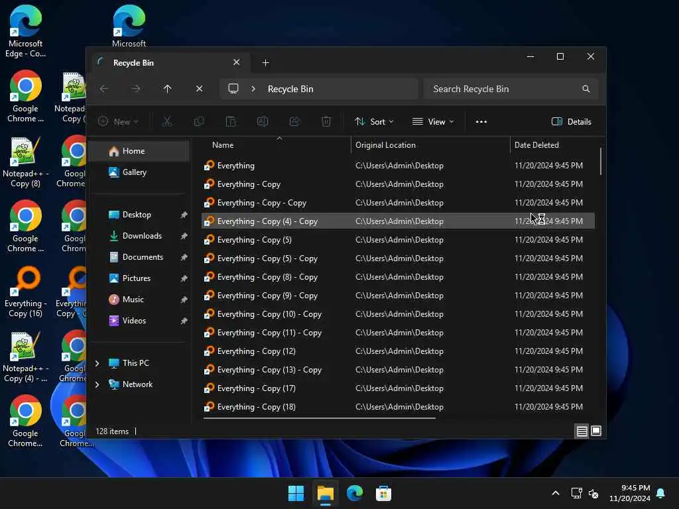Select the file named Everything
The height and width of the screenshot is (509, 679).
pyautogui.click(x=398, y=165)
